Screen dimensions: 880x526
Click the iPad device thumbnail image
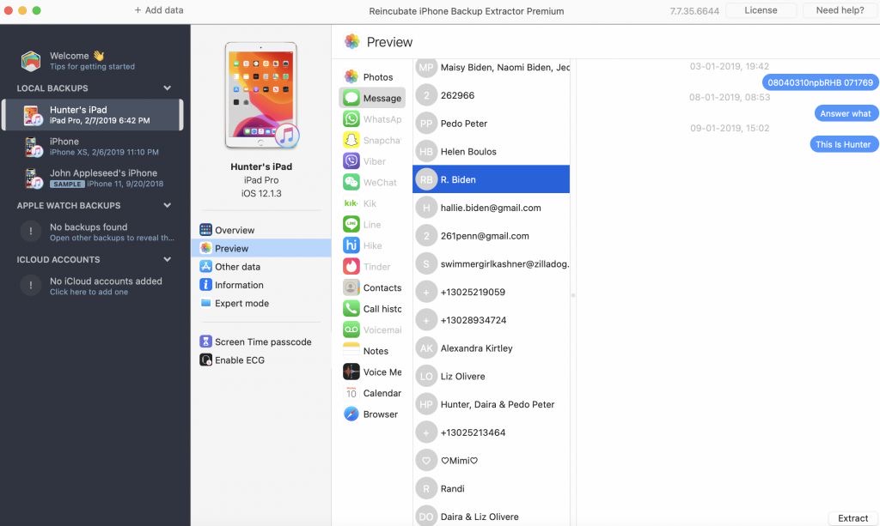[261, 95]
